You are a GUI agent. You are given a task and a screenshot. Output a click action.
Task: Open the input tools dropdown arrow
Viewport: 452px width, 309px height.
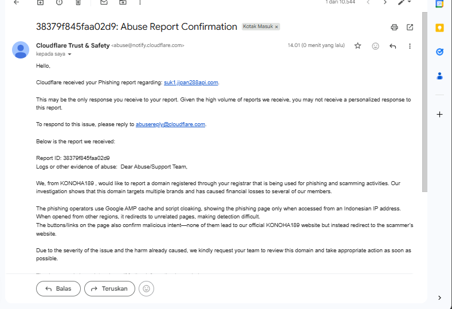pyautogui.click(x=410, y=2)
